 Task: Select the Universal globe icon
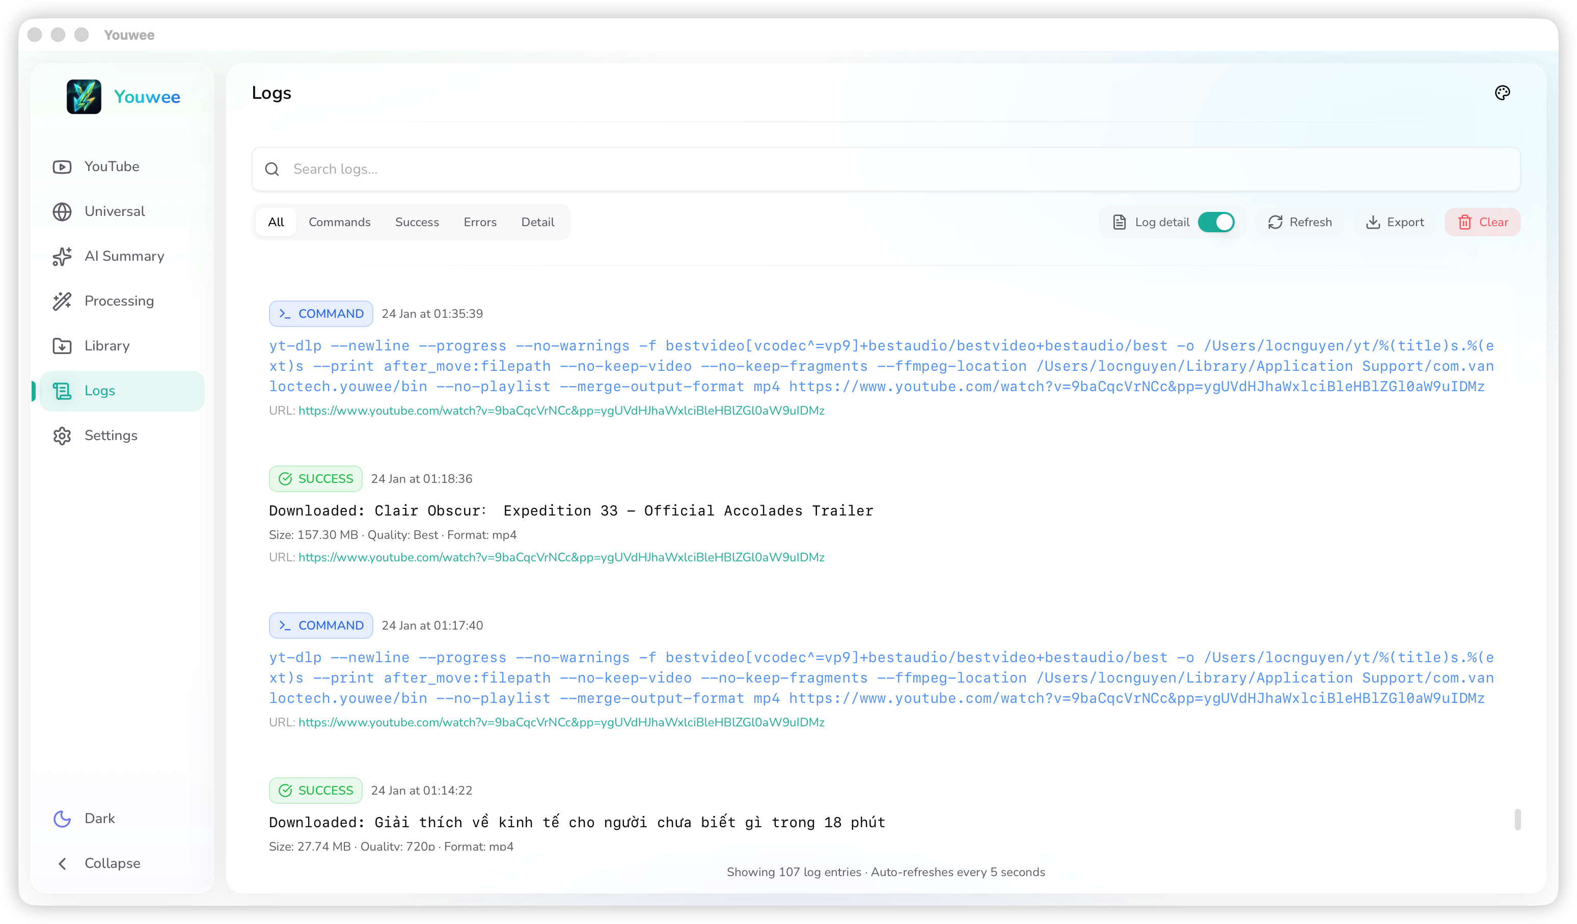(62, 211)
